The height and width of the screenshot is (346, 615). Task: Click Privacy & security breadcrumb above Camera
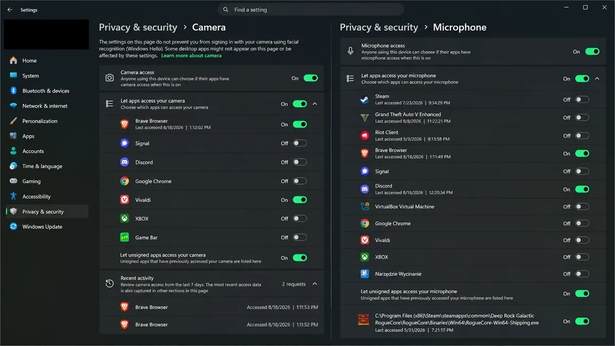pos(138,27)
